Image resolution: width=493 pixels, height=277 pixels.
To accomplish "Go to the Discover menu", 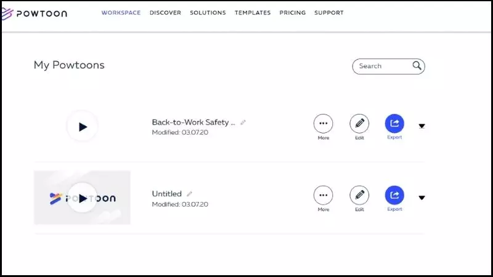I will 165,13.
